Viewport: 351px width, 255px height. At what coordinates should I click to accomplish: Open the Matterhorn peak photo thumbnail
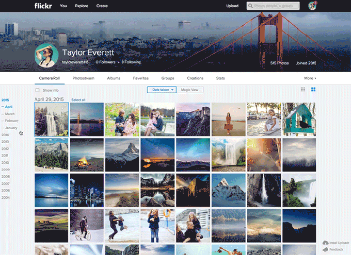coord(122,155)
